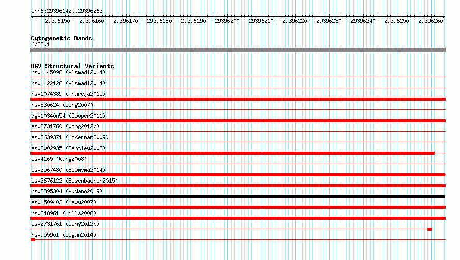Click the red bar under esv2002935
Screen dimensions: 460x260
[233, 153]
